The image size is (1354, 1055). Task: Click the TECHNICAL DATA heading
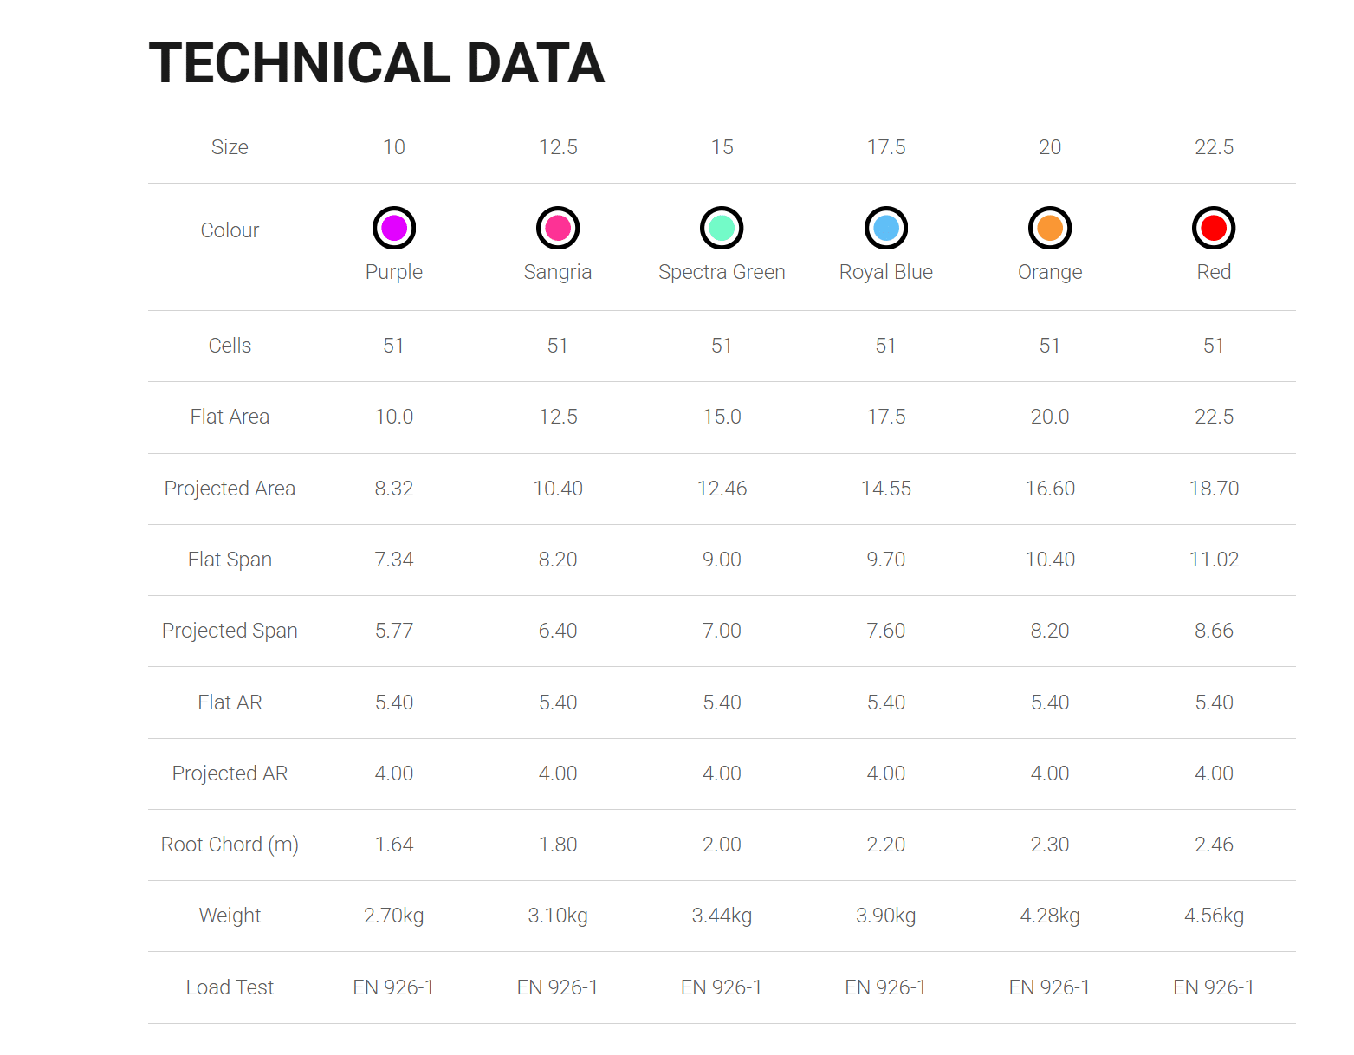(x=377, y=63)
